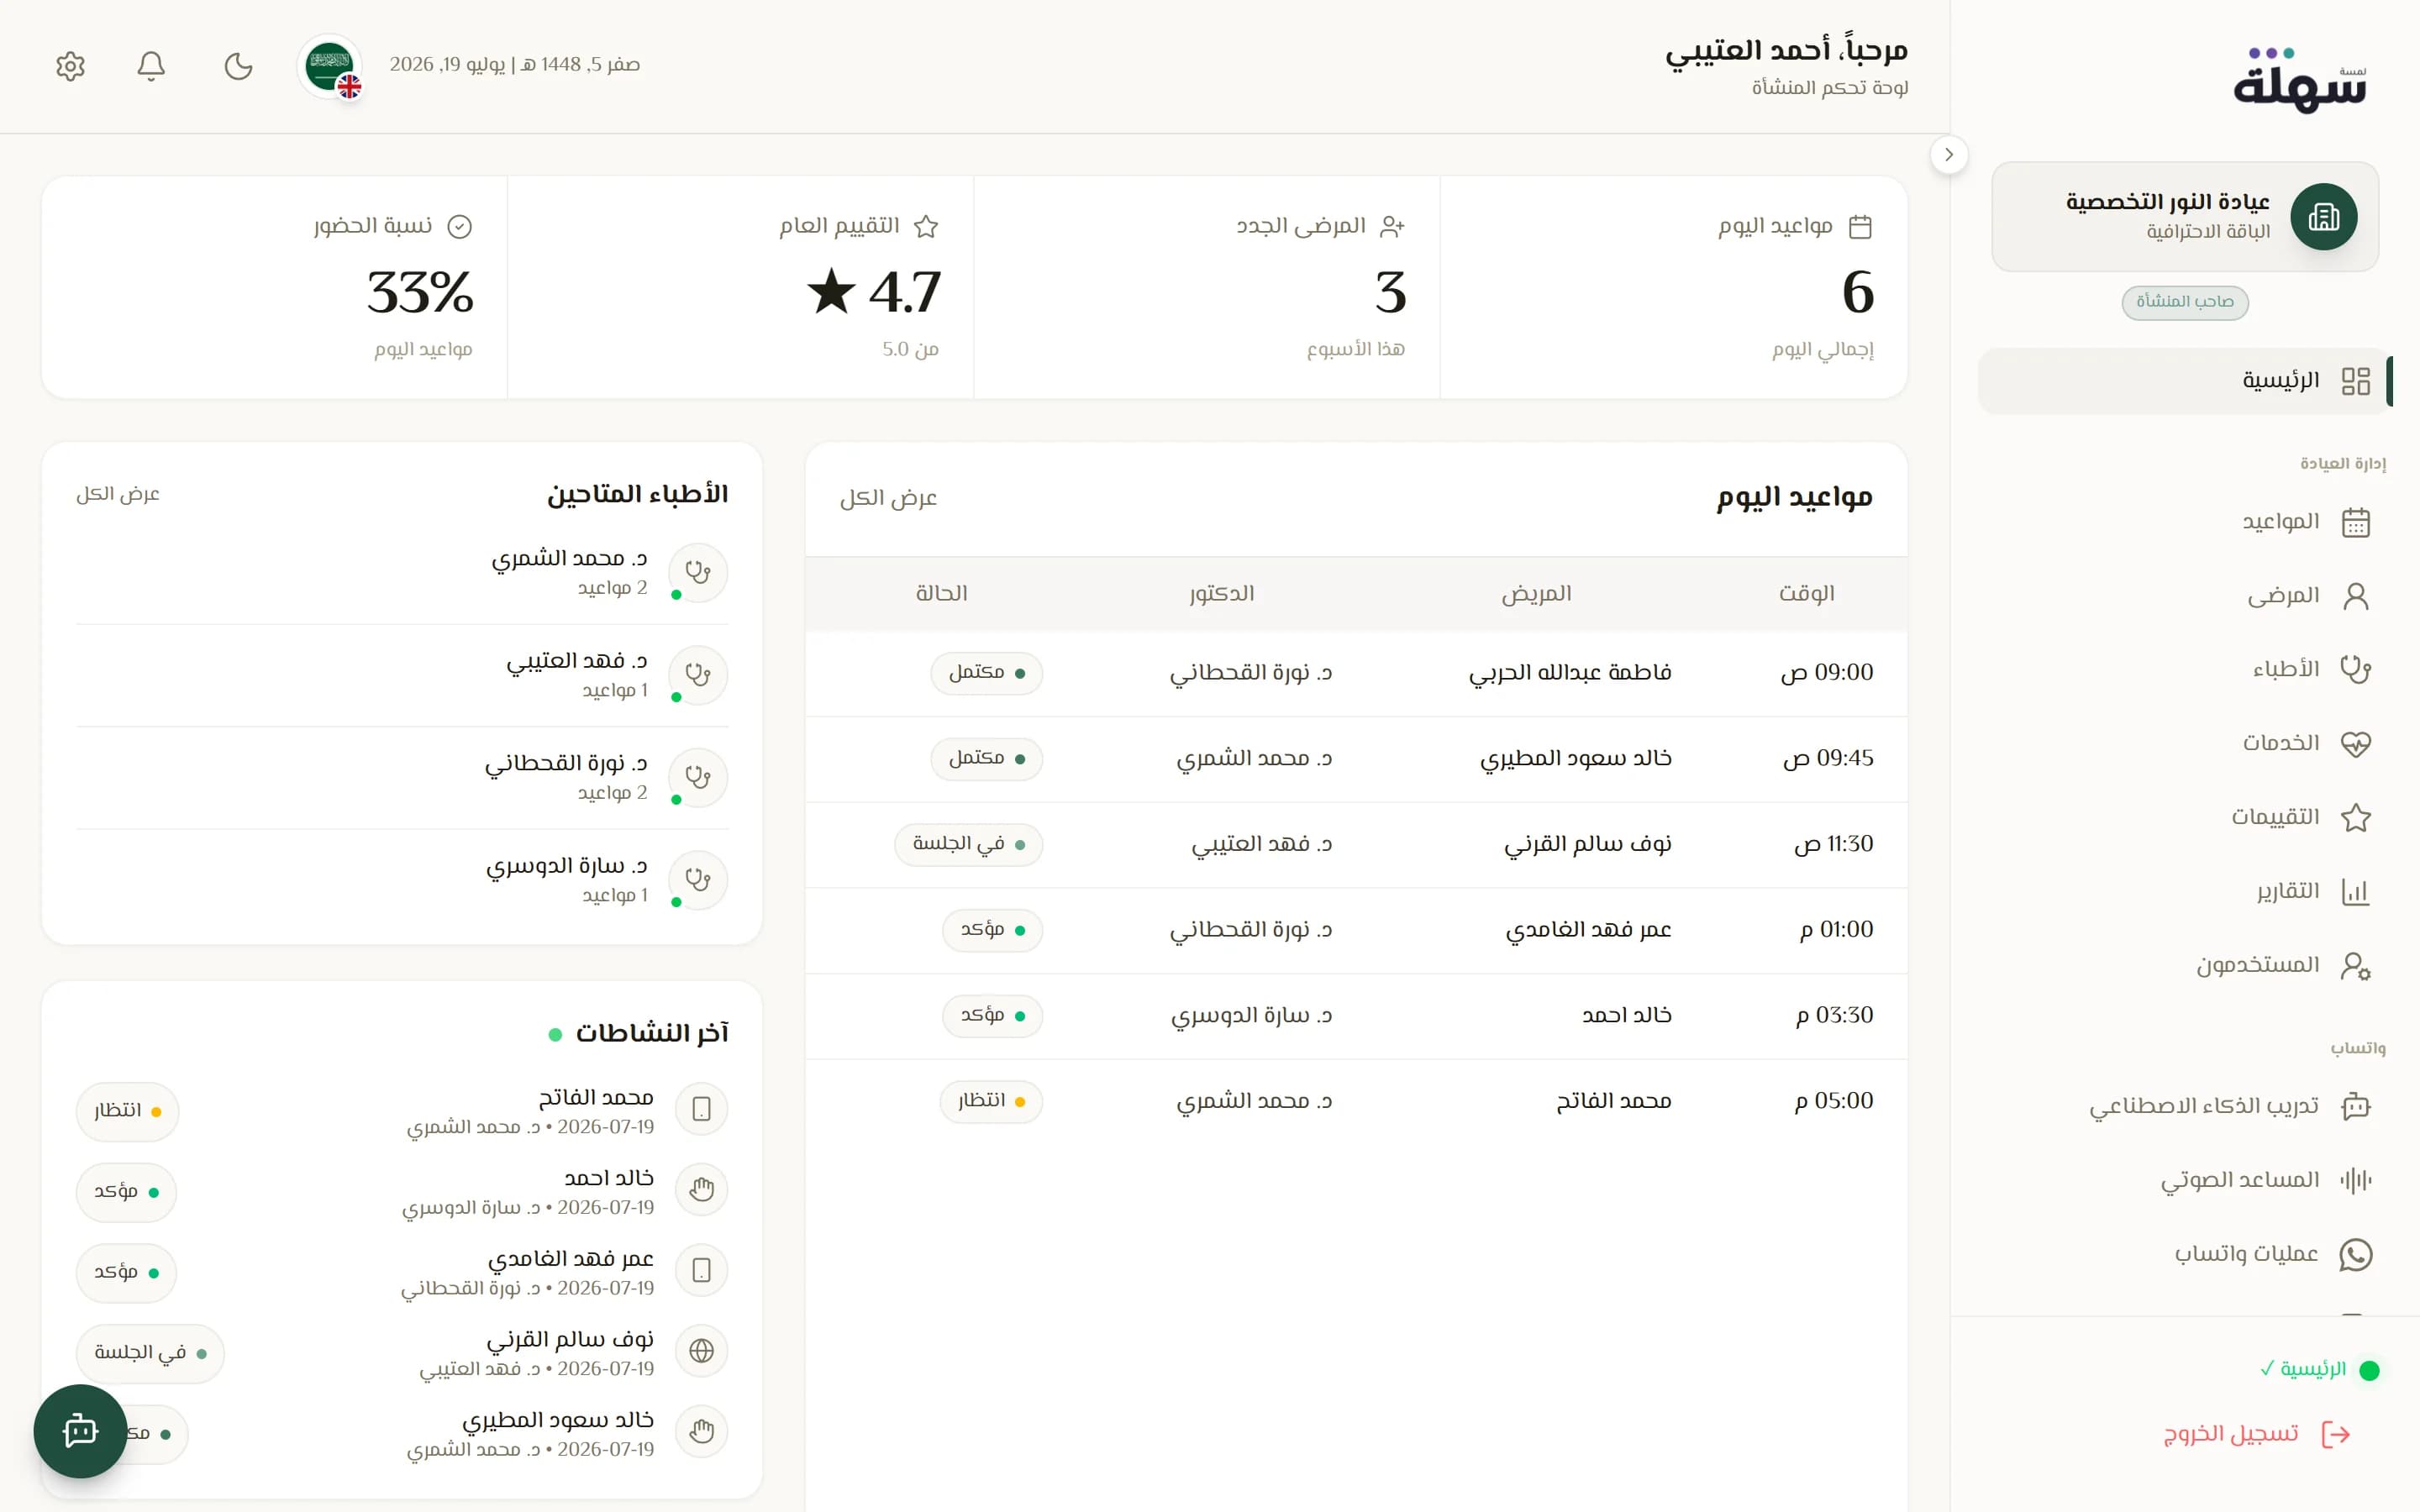Switch language via the flag icon
The height and width of the screenshot is (1512, 2420).
[x=330, y=66]
